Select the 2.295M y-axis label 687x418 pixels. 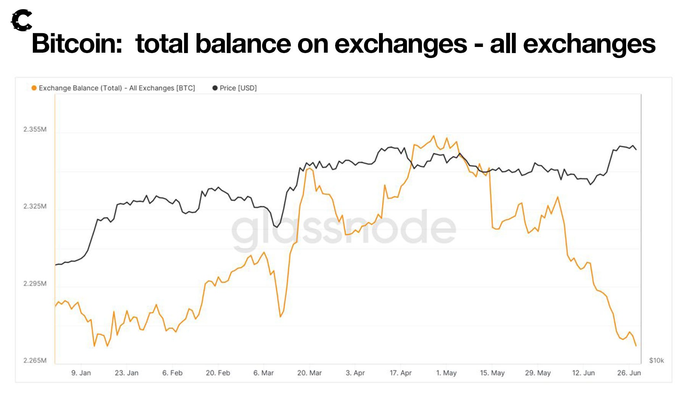click(x=35, y=284)
